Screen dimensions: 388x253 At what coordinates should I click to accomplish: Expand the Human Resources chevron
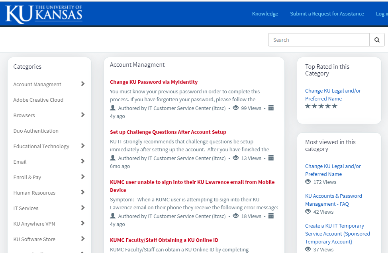(83, 192)
